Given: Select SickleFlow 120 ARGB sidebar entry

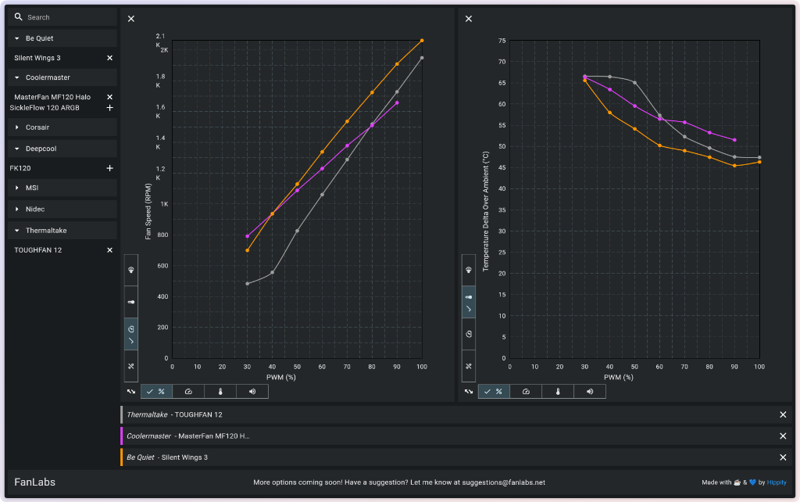Looking at the screenshot, I should [45, 108].
